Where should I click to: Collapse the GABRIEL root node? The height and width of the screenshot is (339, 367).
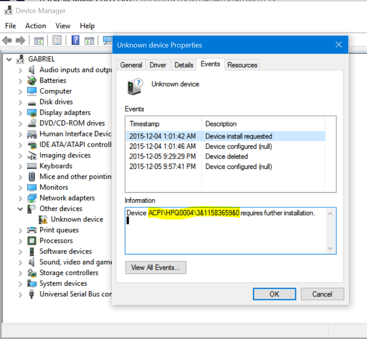pos(9,59)
